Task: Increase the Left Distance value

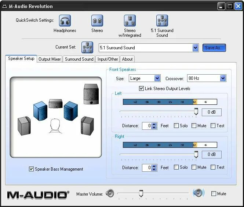Action: click(154, 124)
